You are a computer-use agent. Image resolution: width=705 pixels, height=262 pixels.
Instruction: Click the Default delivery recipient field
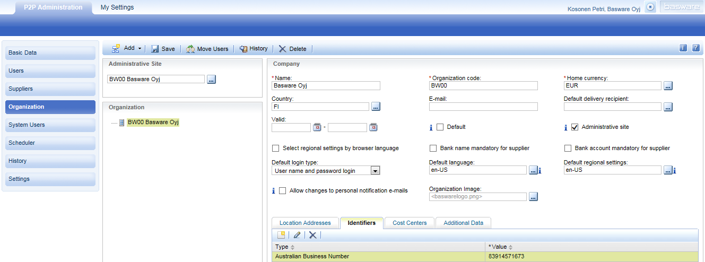click(613, 107)
